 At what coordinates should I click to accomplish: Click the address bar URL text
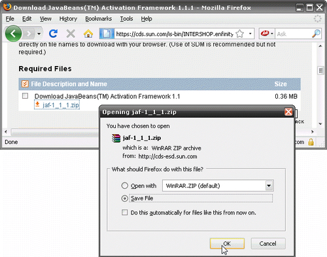(x=175, y=34)
